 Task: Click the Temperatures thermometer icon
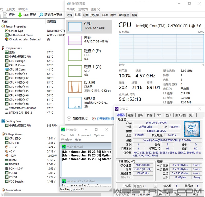click(3, 48)
